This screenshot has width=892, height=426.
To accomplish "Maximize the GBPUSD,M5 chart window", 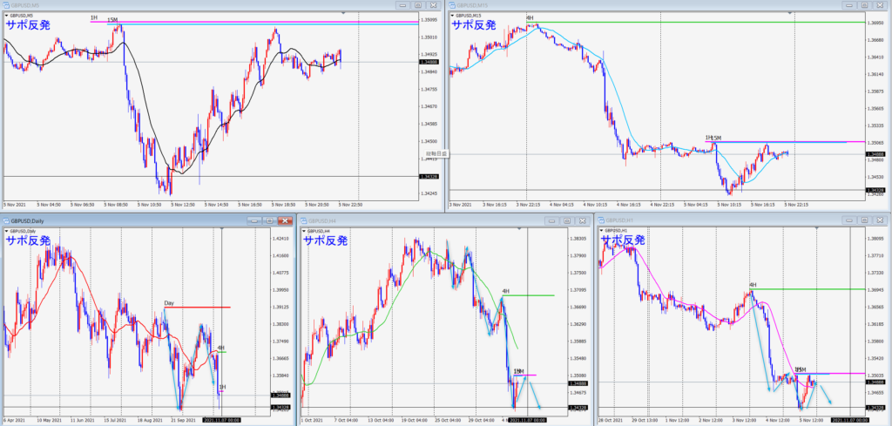I will [x=418, y=4].
